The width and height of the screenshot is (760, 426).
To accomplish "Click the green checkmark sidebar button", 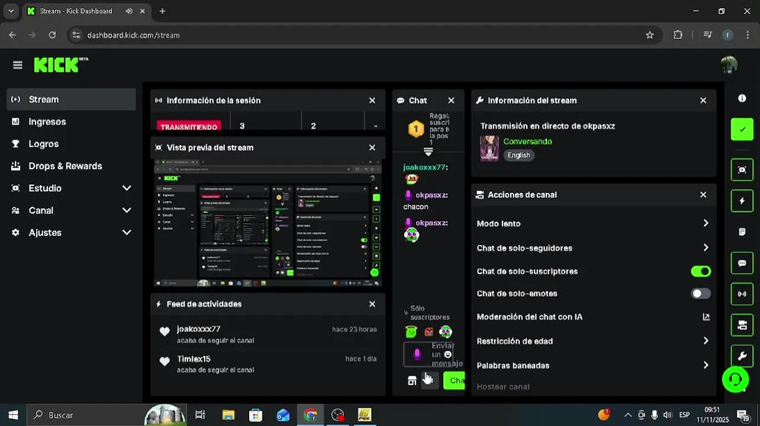I will pyautogui.click(x=742, y=130).
